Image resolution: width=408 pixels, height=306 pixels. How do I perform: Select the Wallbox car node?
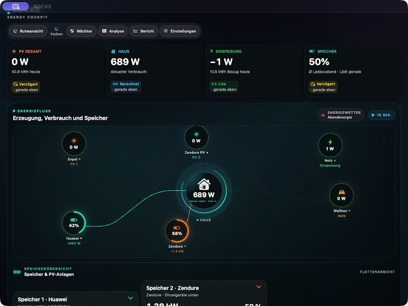[x=341, y=195]
